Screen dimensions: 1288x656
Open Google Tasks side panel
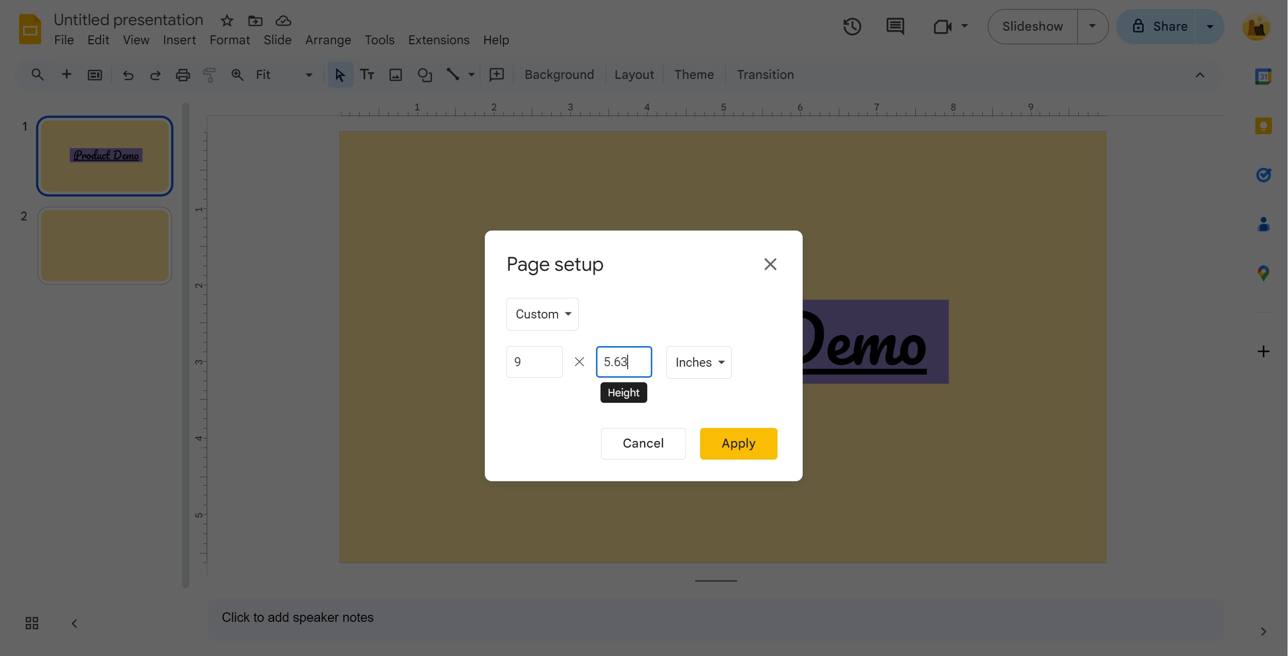pyautogui.click(x=1263, y=175)
